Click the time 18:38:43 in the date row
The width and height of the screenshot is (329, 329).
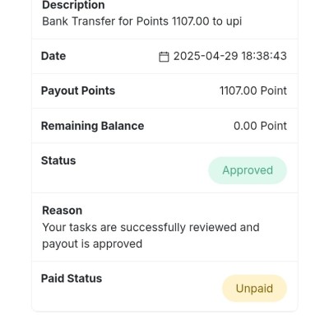pyautogui.click(x=264, y=56)
